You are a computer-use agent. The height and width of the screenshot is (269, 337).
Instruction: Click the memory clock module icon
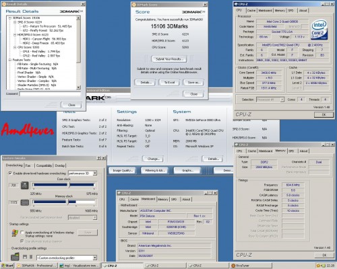[25, 202]
